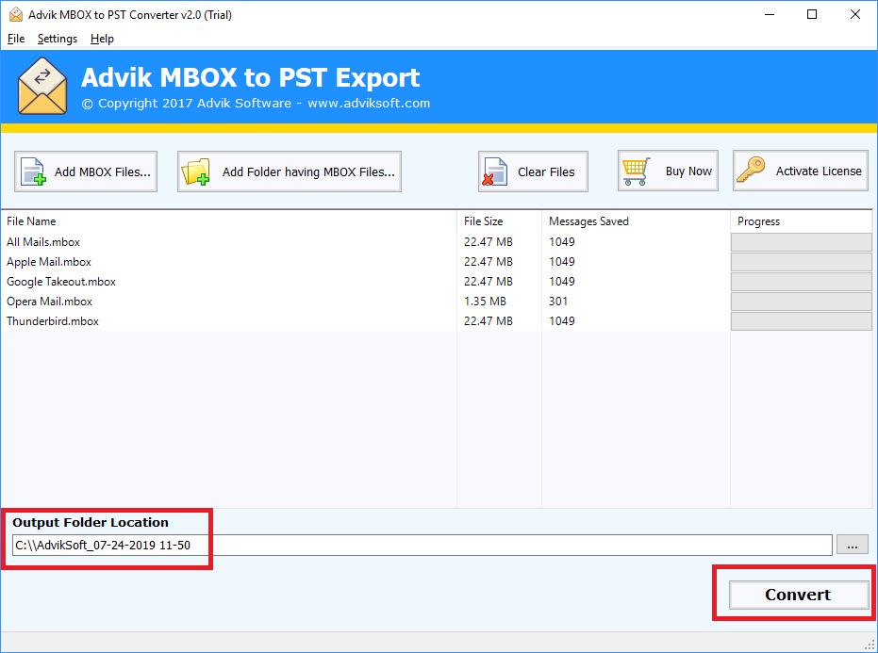Click the progress bar for All Mails.mbox
This screenshot has width=878, height=653.
pyautogui.click(x=802, y=242)
